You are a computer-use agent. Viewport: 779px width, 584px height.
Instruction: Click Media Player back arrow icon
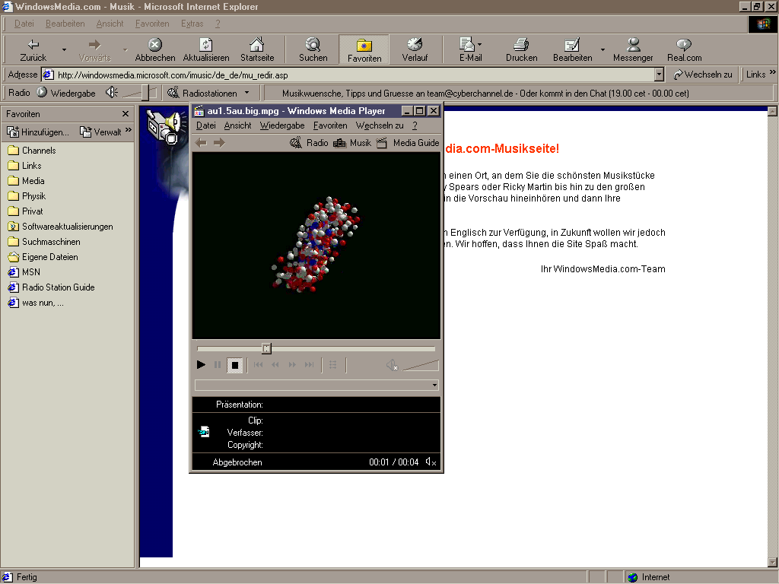point(201,143)
